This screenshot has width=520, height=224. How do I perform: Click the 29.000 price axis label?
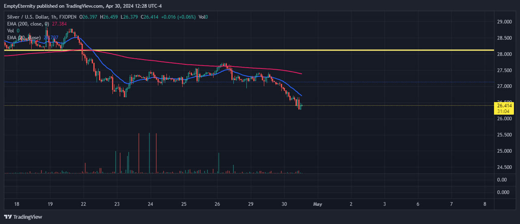pos(504,22)
